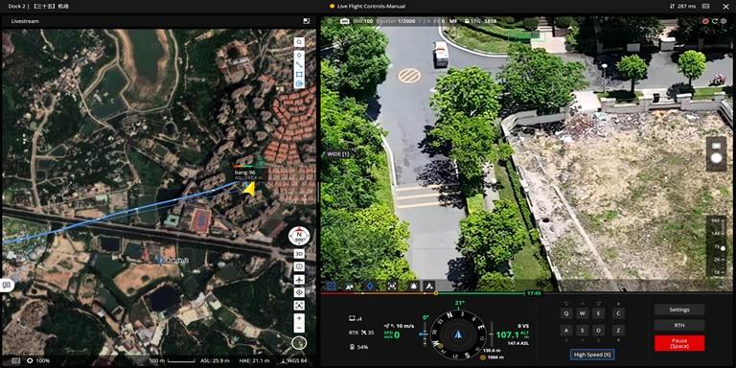Click the WIDE [1] lens label
The width and height of the screenshot is (736, 368).
click(338, 154)
